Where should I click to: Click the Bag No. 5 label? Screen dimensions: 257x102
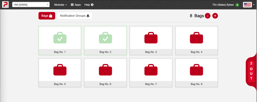coord(60,84)
